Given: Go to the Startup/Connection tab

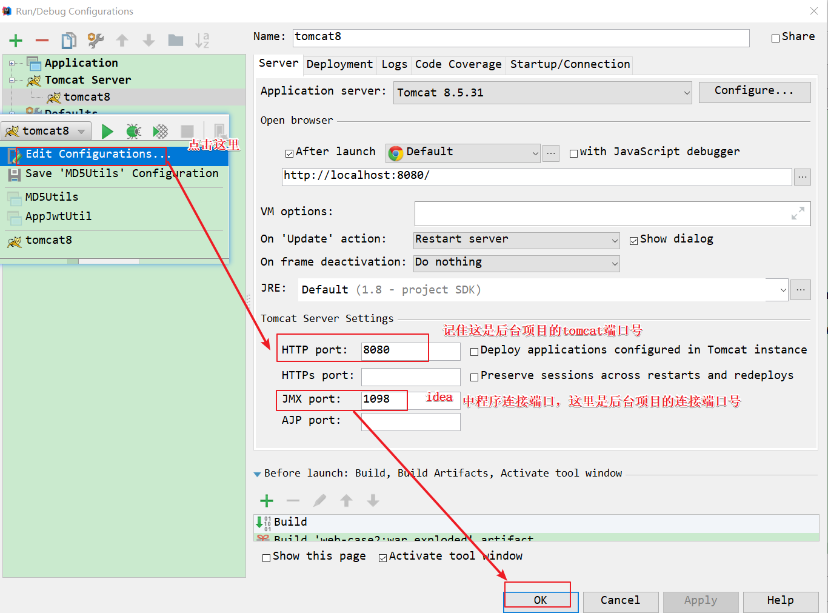Looking at the screenshot, I should click(x=570, y=64).
